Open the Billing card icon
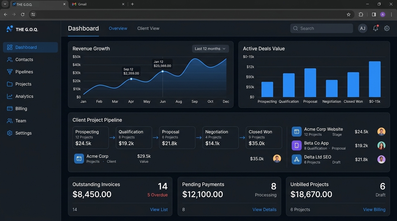The image size is (397, 221). click(10, 109)
